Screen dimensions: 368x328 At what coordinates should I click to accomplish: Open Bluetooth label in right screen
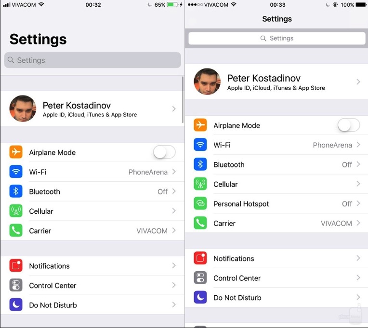(x=229, y=164)
